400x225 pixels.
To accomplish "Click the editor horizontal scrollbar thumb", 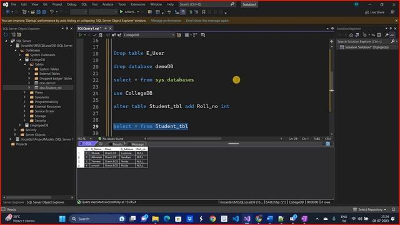I will tap(184, 139).
